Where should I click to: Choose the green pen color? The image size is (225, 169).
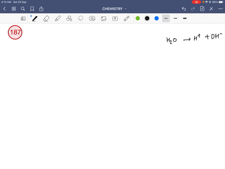tap(138, 18)
